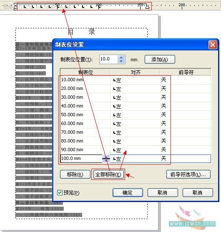
Task: Decrease 制表位位置 value with down arrow
Action: click(x=121, y=61)
